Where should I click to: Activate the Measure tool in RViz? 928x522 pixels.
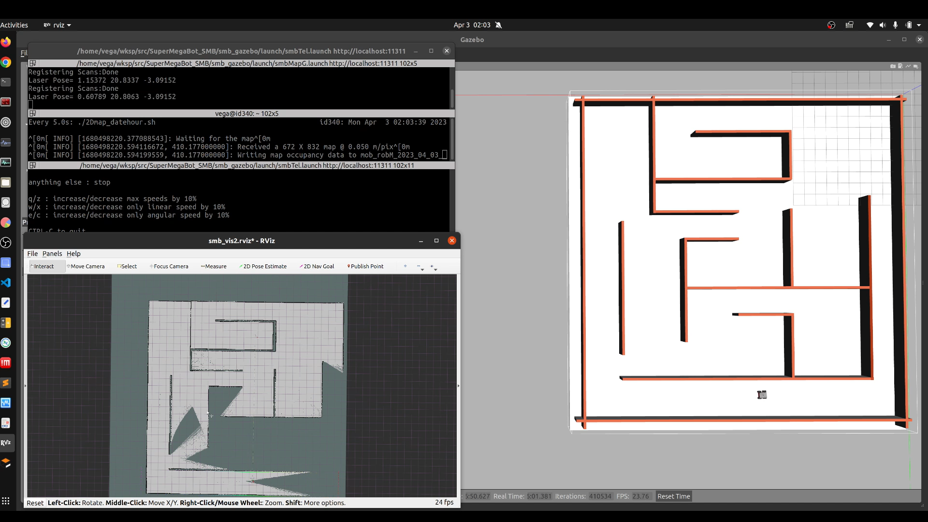(x=214, y=266)
